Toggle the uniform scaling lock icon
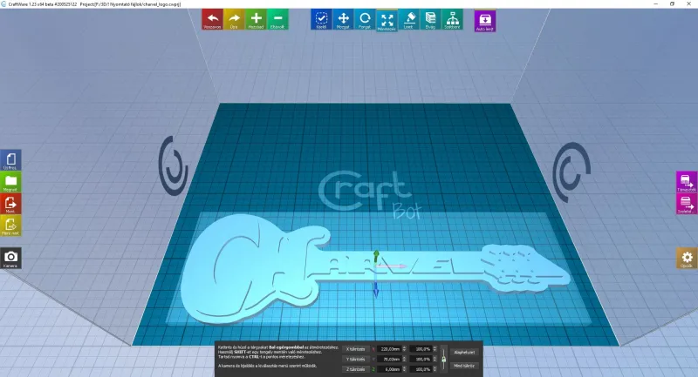Screen dimensions: 698x377 [443, 360]
